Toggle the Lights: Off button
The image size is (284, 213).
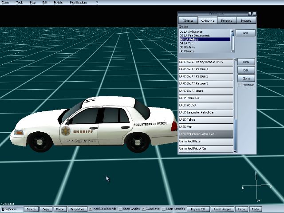coord(198,209)
